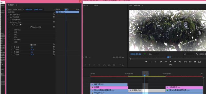Viewport: 206px width, 94px height.
Task: Toggle the fx switch for Lumetri Color
Action: [x=11, y=22]
